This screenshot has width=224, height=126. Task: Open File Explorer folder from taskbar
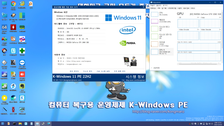point(20,124)
